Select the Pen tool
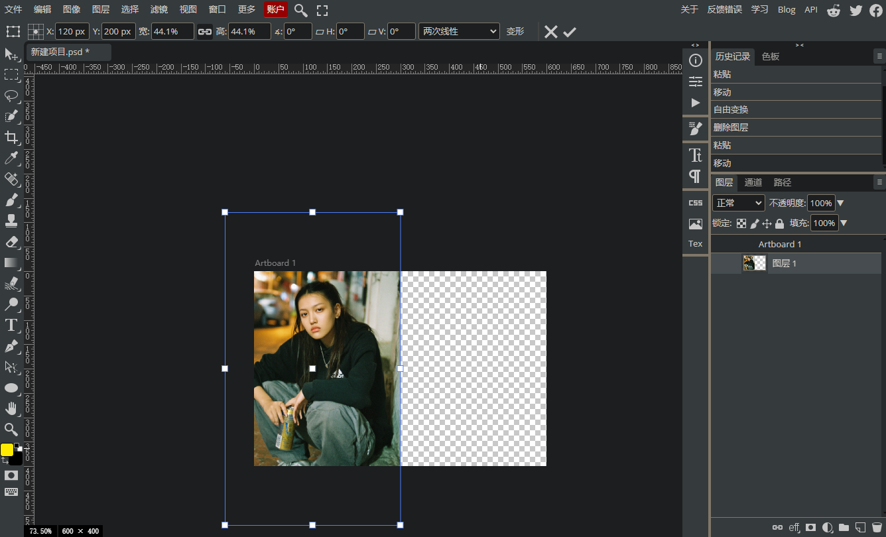The image size is (886, 537). point(11,346)
